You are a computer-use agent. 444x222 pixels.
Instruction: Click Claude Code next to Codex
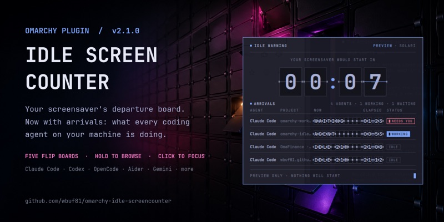click(42, 169)
